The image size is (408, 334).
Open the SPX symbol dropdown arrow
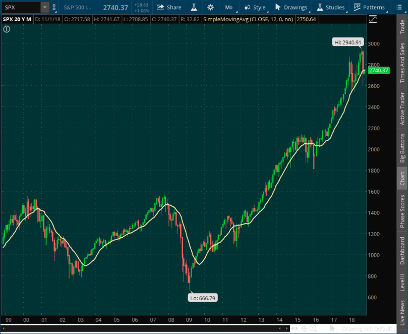(x=44, y=8)
